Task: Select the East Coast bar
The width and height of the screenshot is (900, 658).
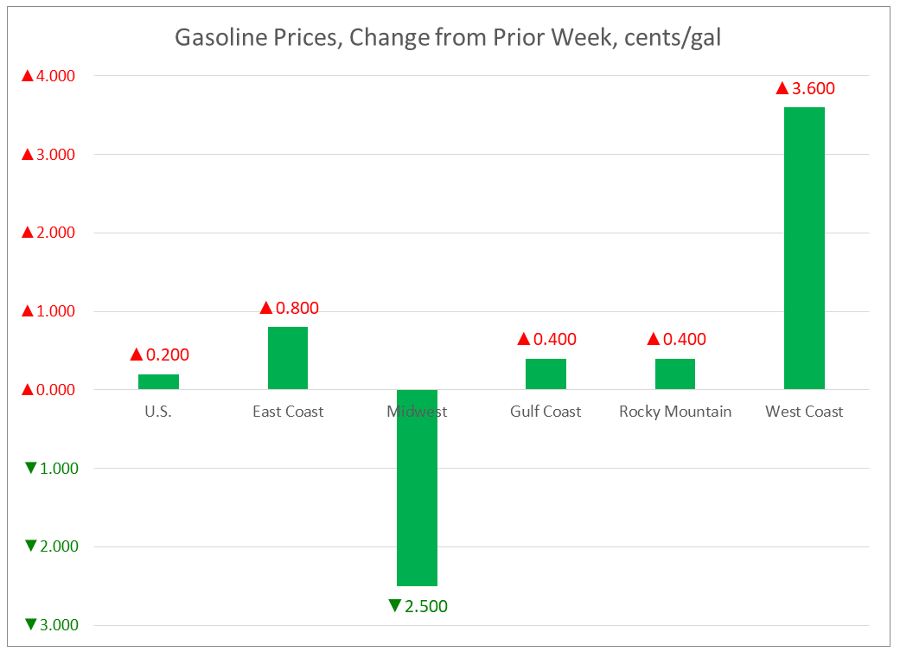Action: pos(288,358)
